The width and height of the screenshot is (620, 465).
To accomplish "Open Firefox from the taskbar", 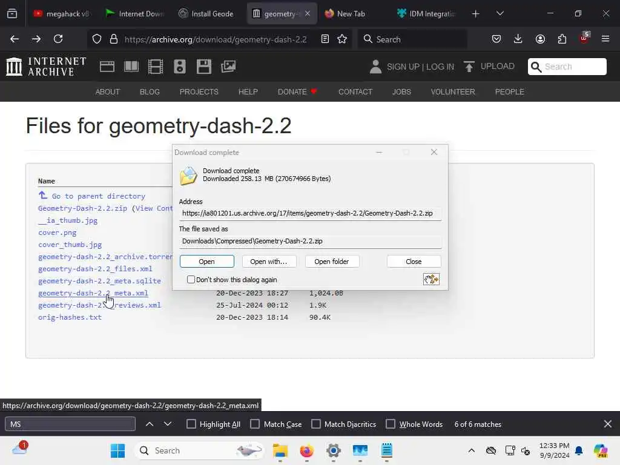I will tap(307, 450).
